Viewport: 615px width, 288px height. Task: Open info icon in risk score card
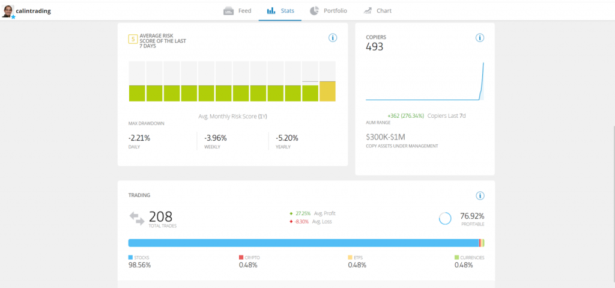coord(333,38)
